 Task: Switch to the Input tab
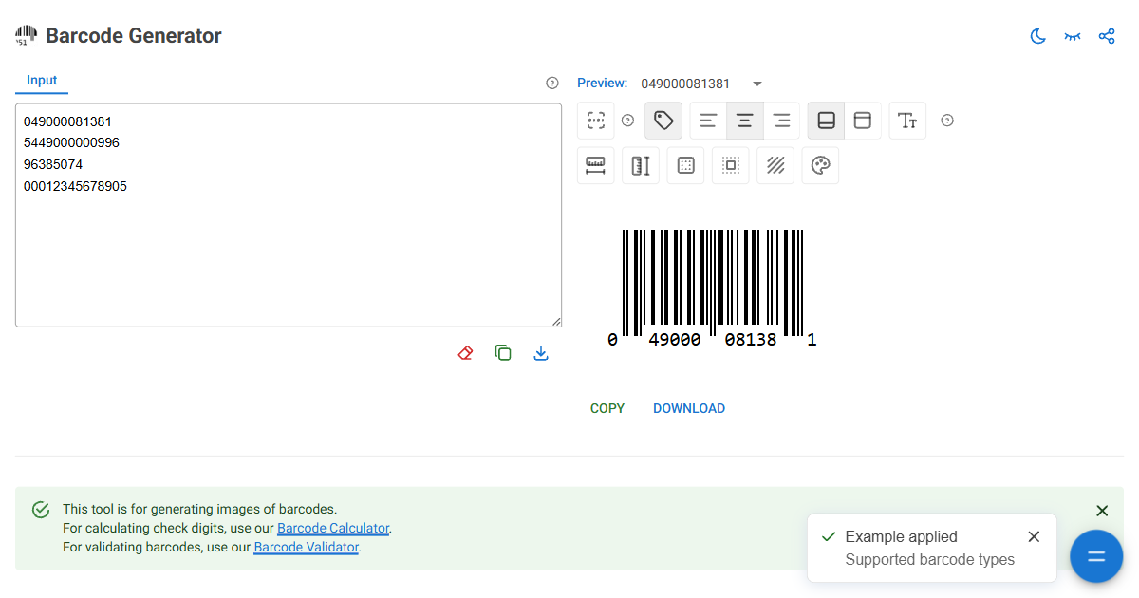point(42,81)
